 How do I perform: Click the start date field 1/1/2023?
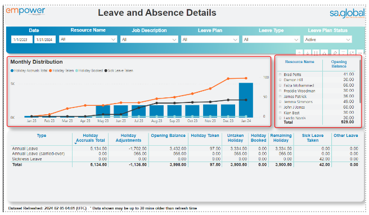click(x=21, y=39)
